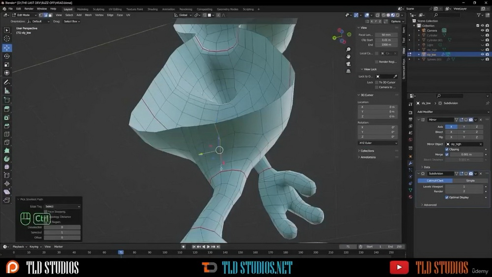Select the Cursor tool in toolbar

[x=6, y=38]
